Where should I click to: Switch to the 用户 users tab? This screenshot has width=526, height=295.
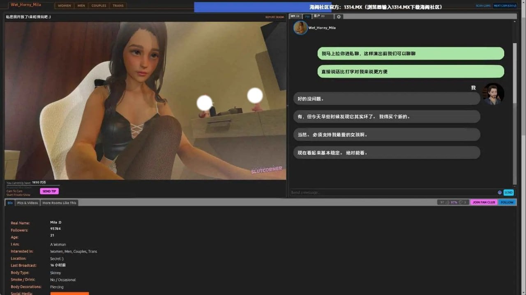coord(323,16)
